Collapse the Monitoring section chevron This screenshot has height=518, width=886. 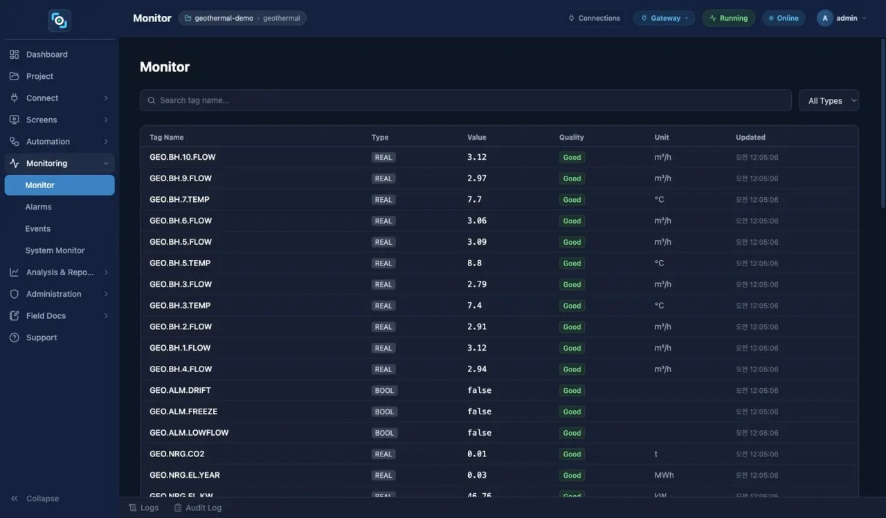(106, 163)
